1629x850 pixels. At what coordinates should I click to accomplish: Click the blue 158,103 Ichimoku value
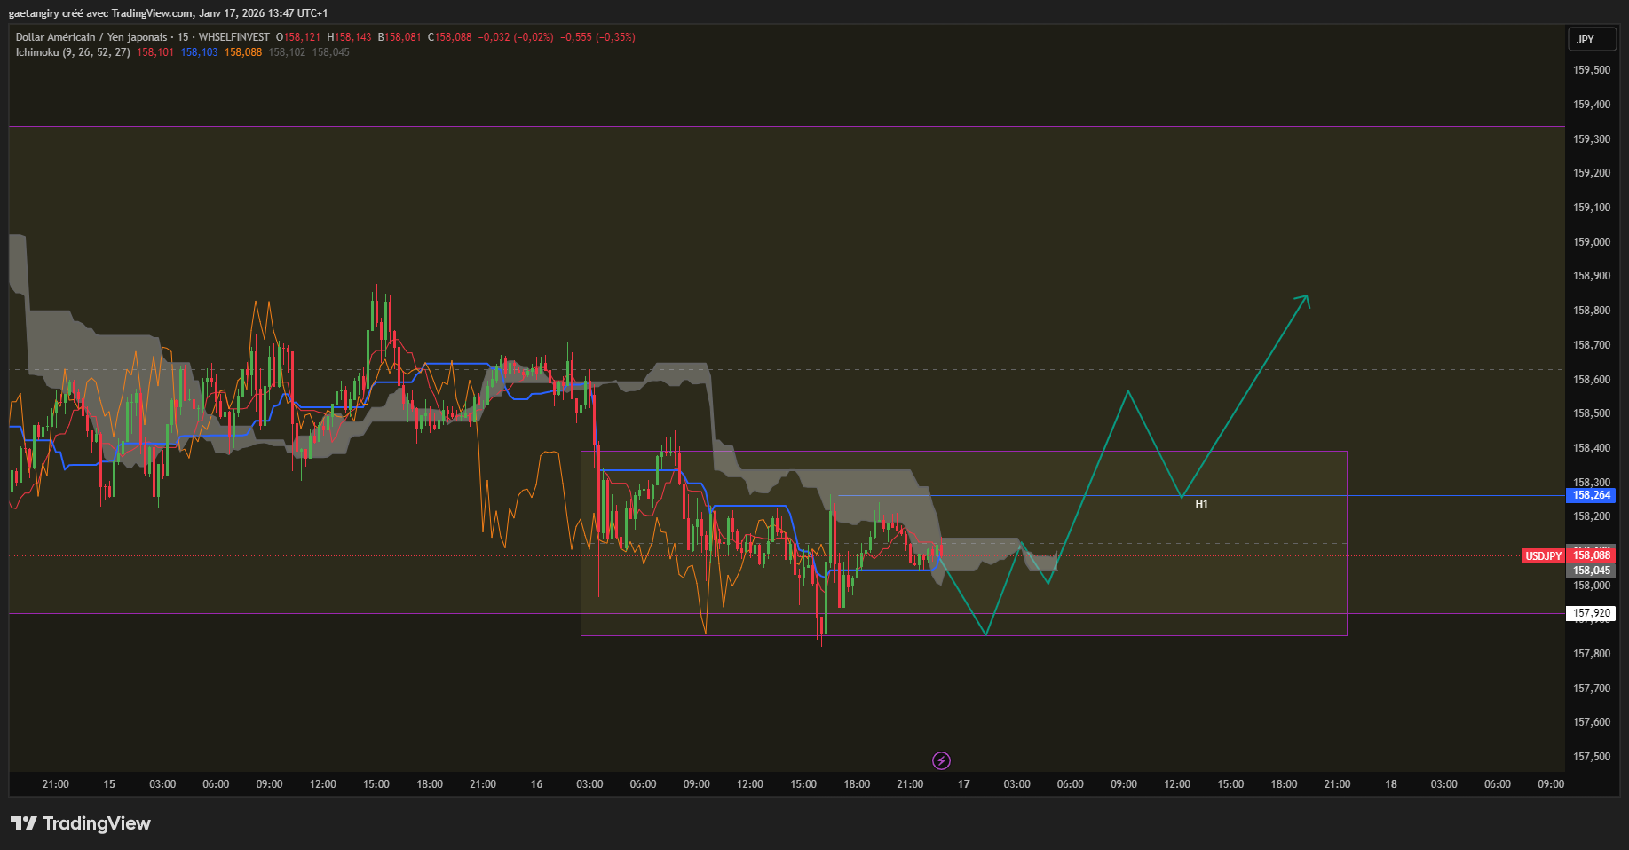coord(199,52)
